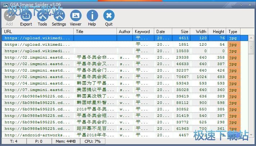Sort by the Keyword column header
256x146 pixels.
pyautogui.click(x=143, y=32)
